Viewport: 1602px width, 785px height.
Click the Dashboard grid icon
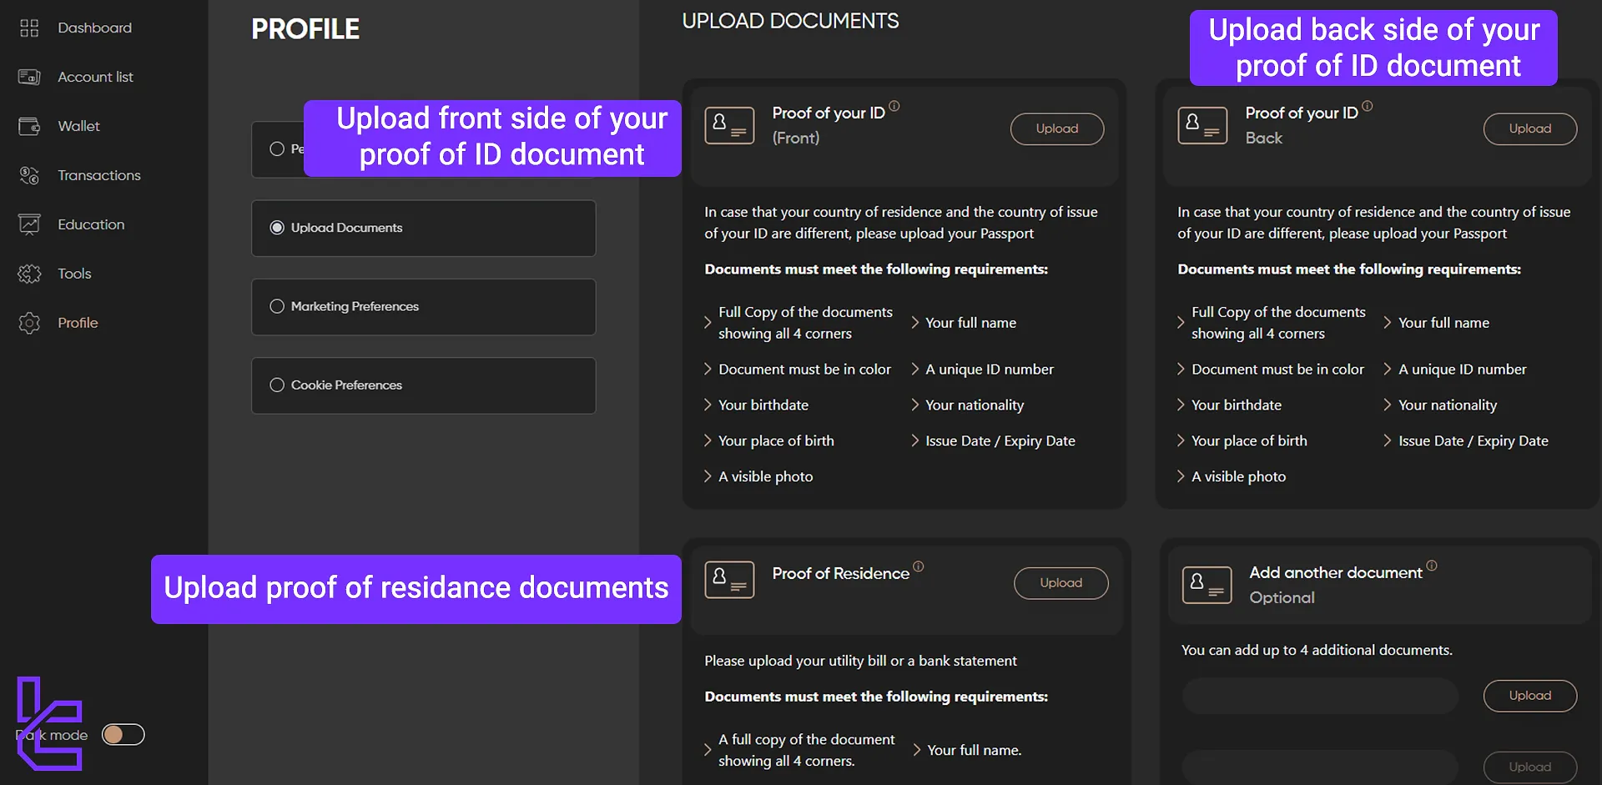(x=29, y=28)
